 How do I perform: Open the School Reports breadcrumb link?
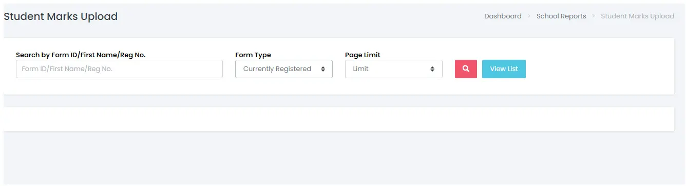[561, 16]
